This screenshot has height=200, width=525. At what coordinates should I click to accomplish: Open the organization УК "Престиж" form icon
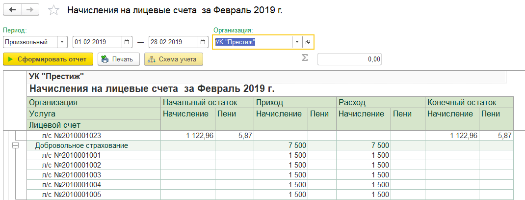pyautogui.click(x=308, y=42)
